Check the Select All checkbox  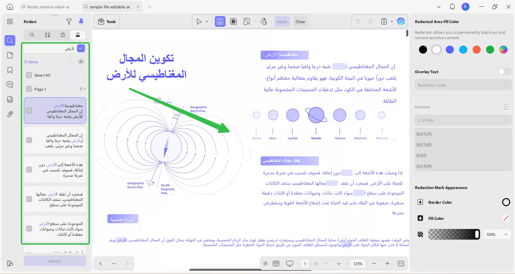click(x=29, y=75)
